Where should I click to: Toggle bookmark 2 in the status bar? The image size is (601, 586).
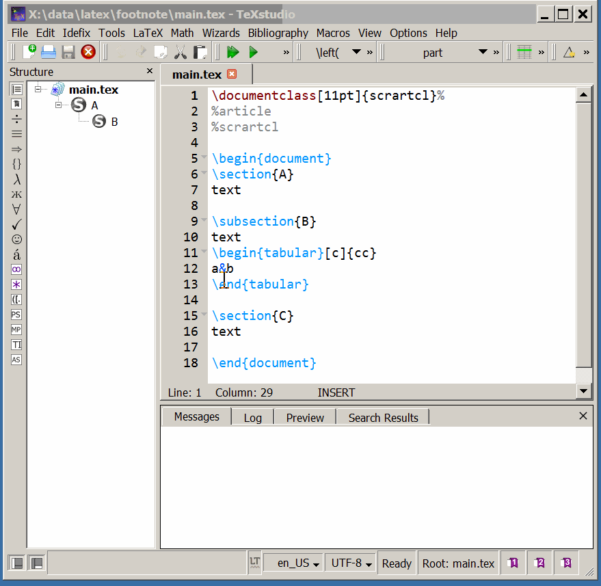[539, 563]
